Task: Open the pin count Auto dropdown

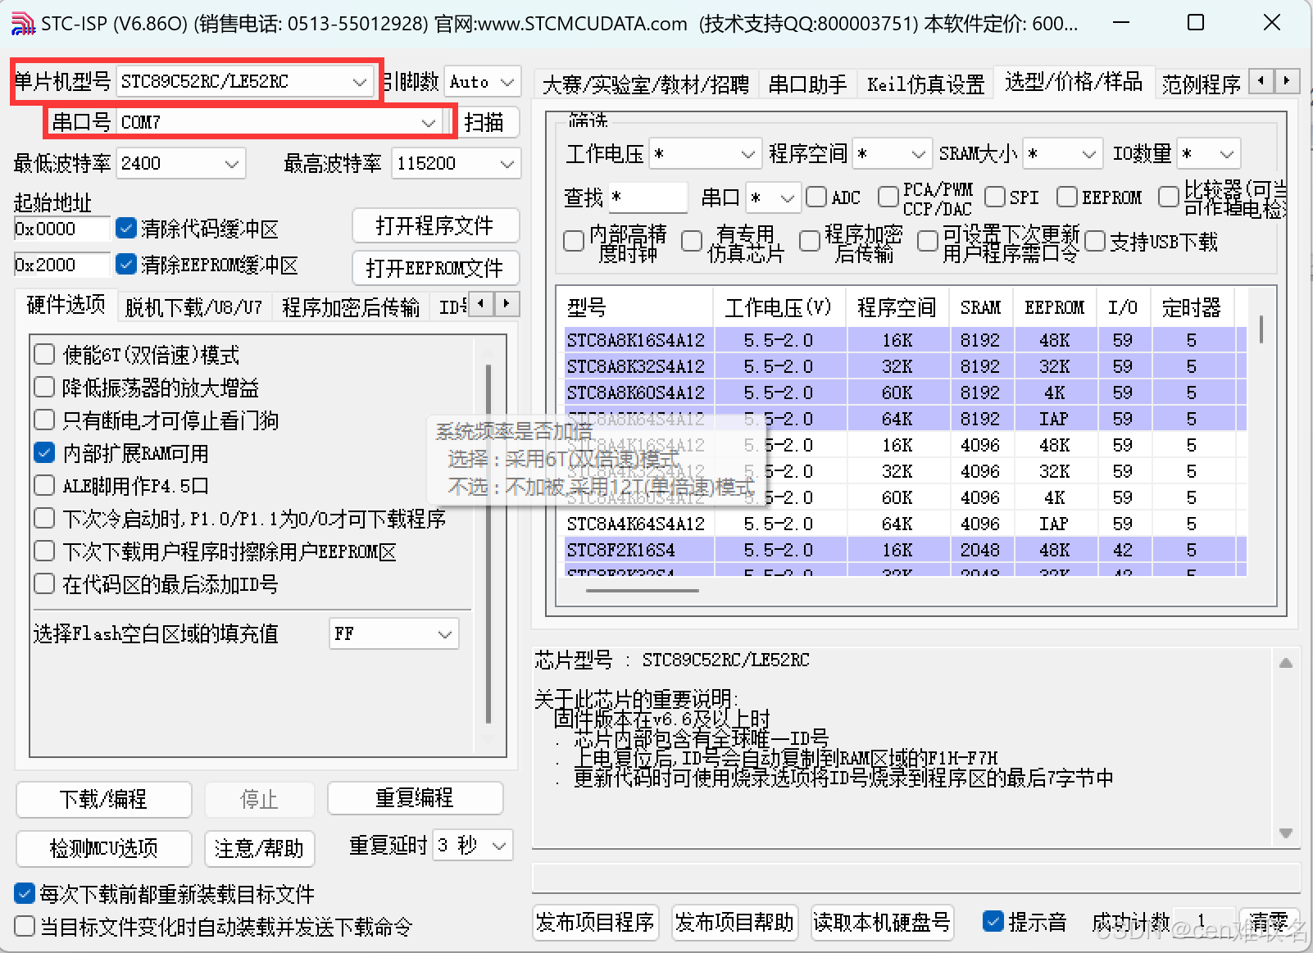Action: (482, 82)
